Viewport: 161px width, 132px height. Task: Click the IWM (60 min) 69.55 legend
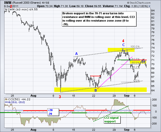[23, 9]
